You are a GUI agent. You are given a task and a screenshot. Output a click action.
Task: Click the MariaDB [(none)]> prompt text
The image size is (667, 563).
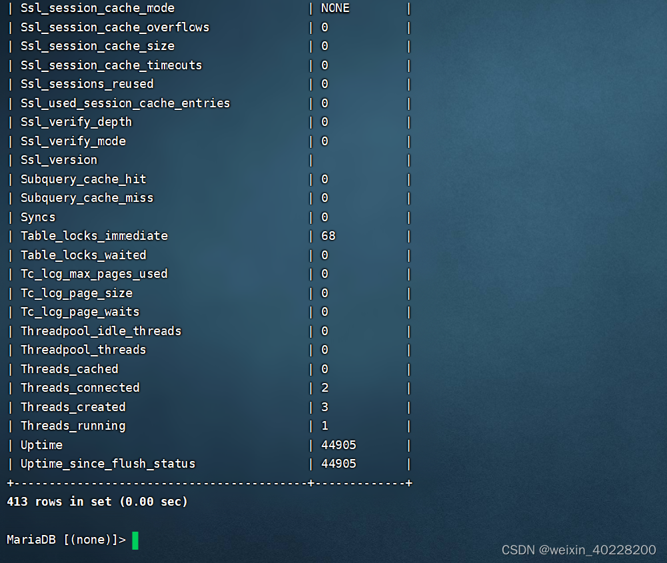pos(67,540)
